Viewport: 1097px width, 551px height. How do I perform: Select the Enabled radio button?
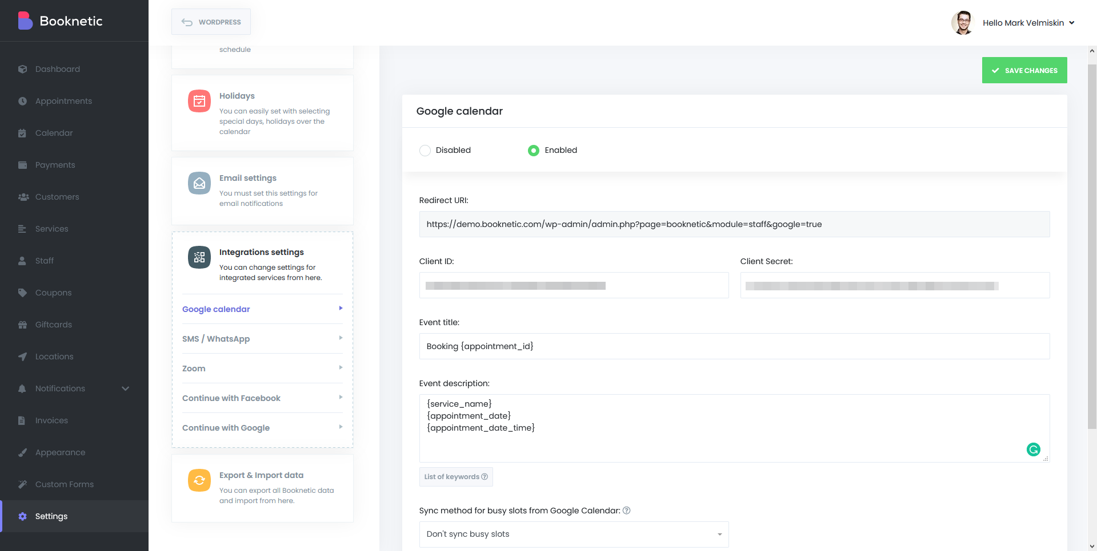pyautogui.click(x=533, y=151)
